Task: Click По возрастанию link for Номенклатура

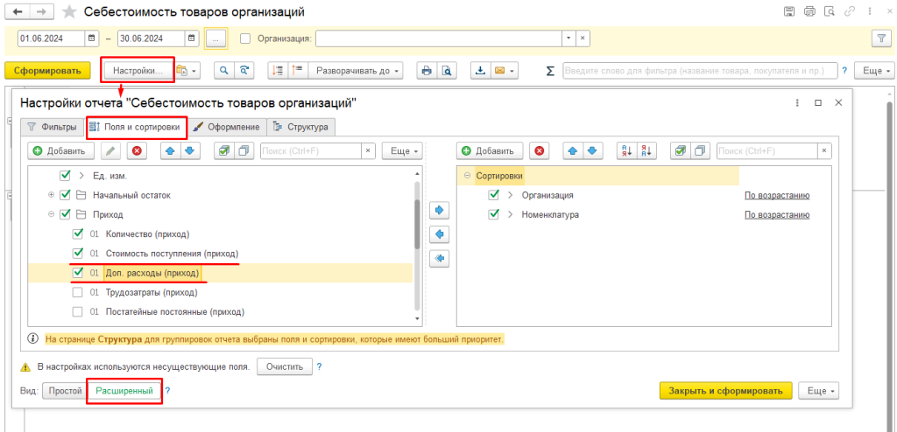Action: tap(776, 214)
